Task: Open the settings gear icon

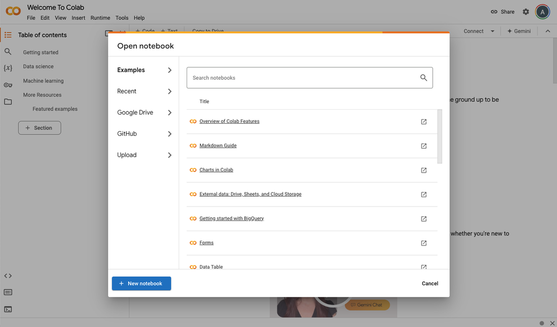Action: coord(526,12)
